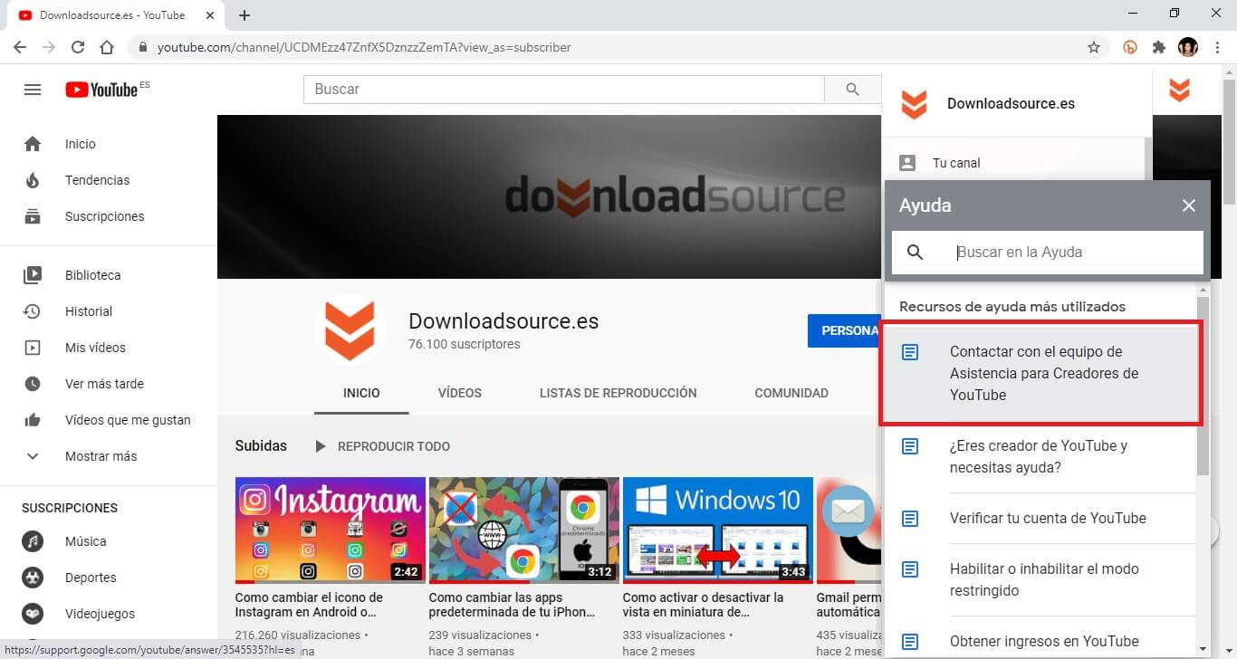
Task: Open Biblioteca library icon
Action: tap(33, 275)
